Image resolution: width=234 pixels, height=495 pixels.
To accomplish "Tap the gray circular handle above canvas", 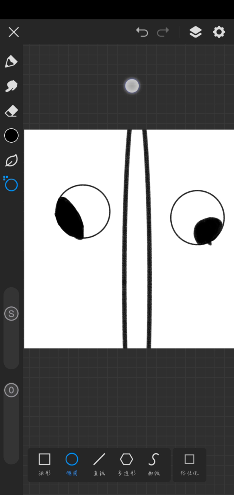I will tap(132, 86).
